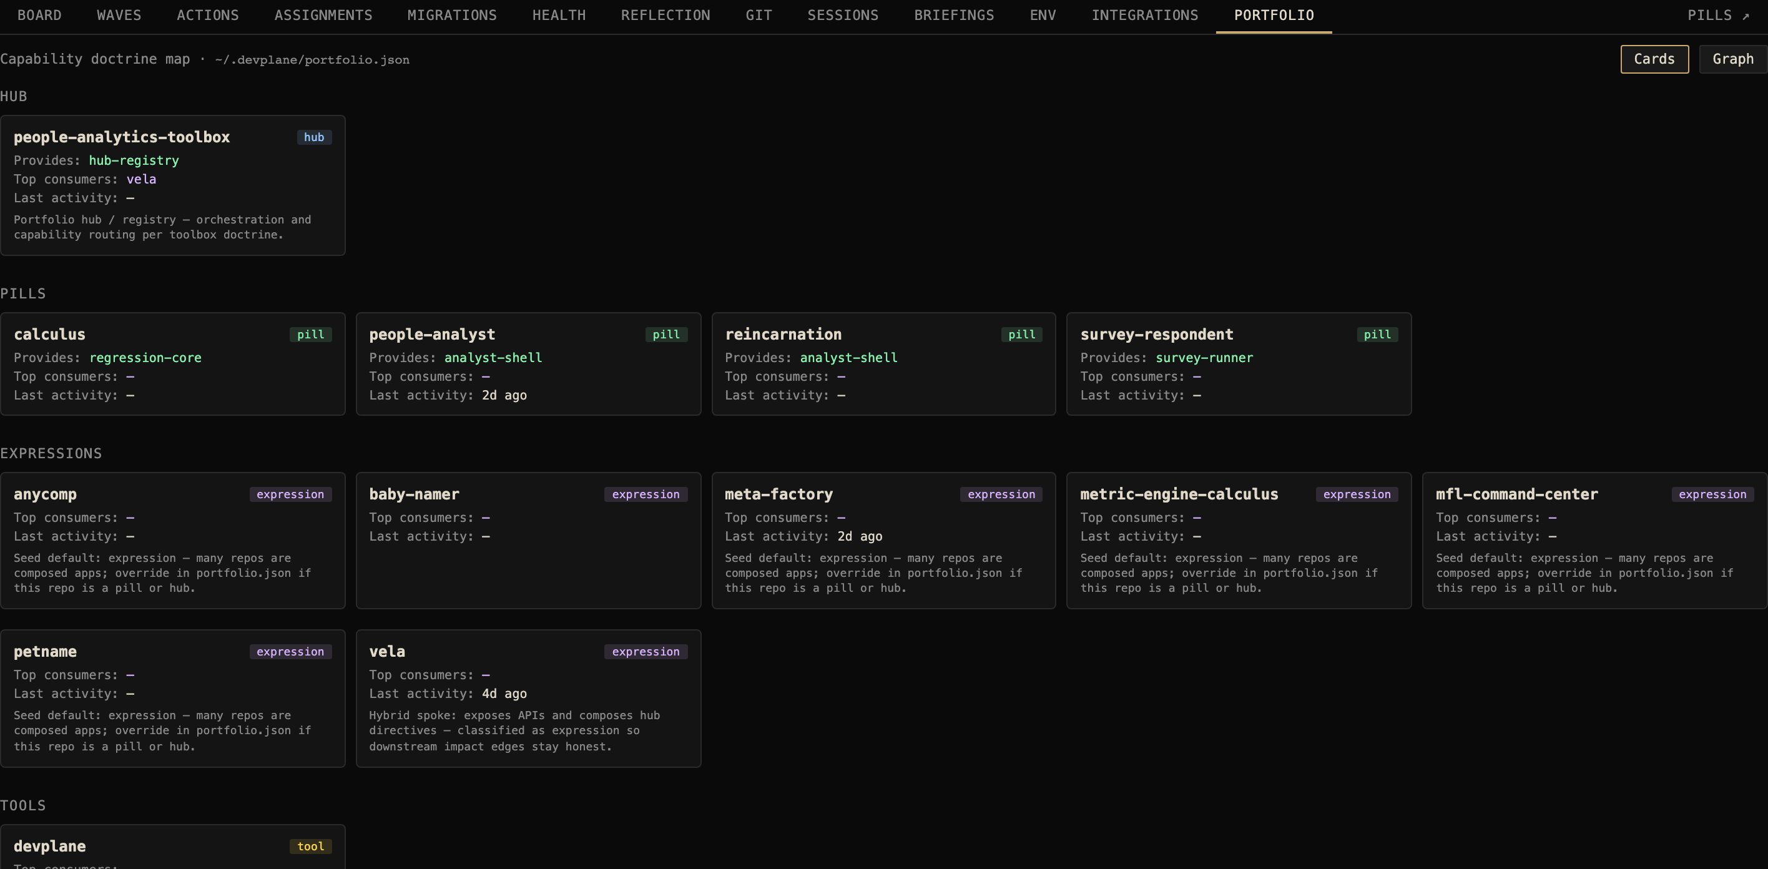Click the pill badge on reincarnation
Screen dimensions: 1768x869
[1021, 334]
